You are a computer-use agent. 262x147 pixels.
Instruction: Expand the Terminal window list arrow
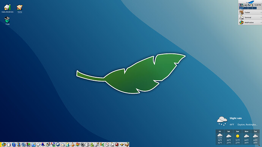click(261, 17)
